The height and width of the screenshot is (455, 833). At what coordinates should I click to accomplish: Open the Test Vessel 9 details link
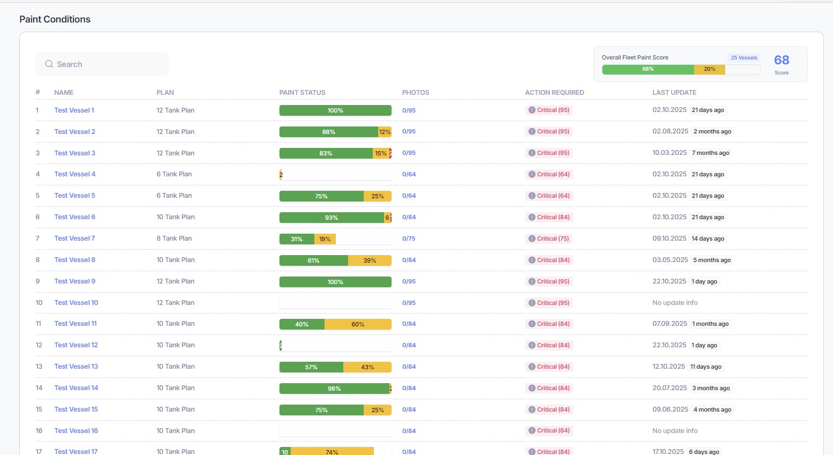pyautogui.click(x=75, y=281)
